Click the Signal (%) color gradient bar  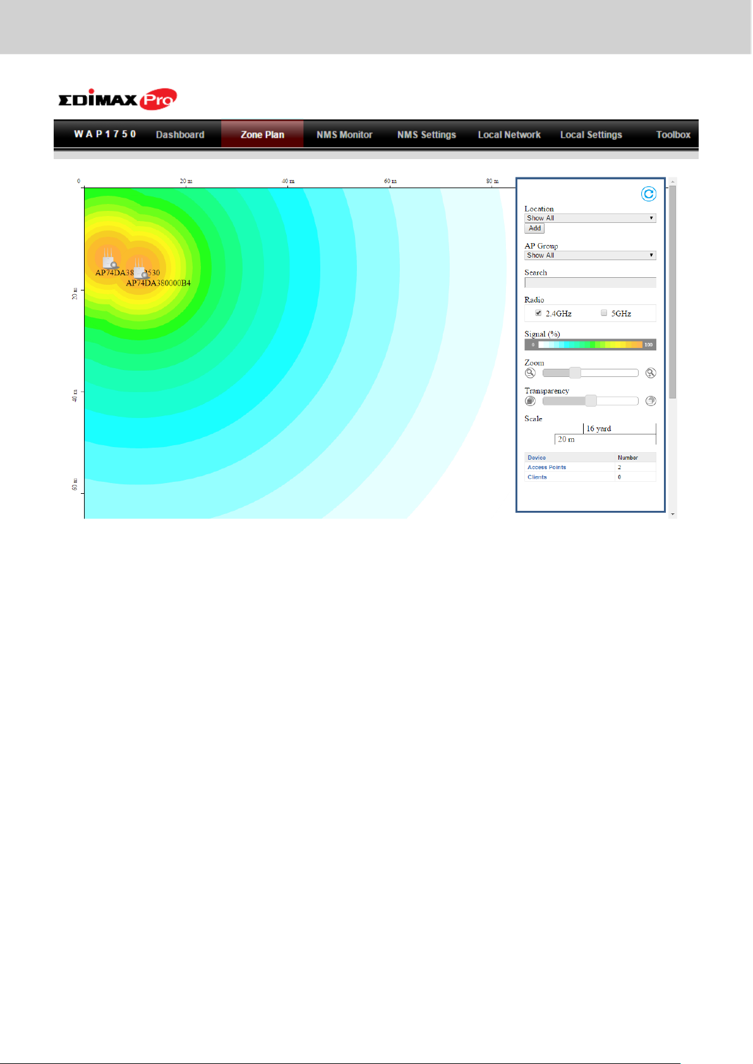point(590,345)
